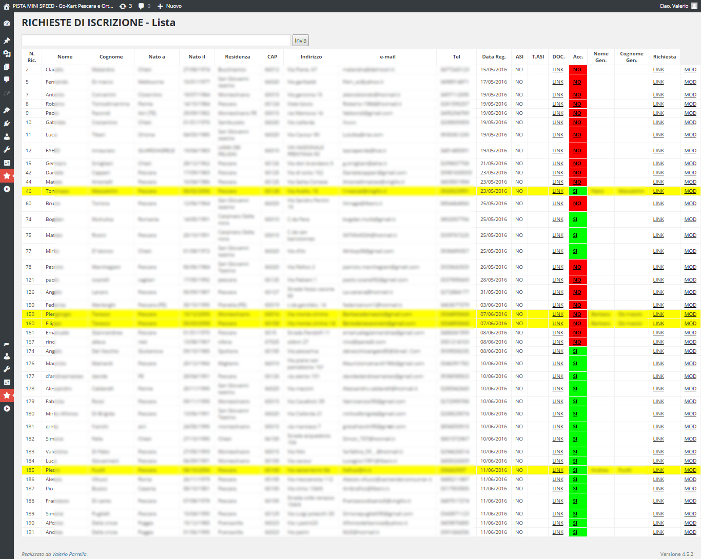Open the MOD link for request 5
The width and height of the screenshot is (701, 559).
(690, 82)
